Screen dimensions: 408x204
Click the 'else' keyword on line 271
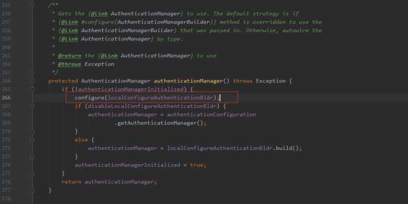pos(81,140)
